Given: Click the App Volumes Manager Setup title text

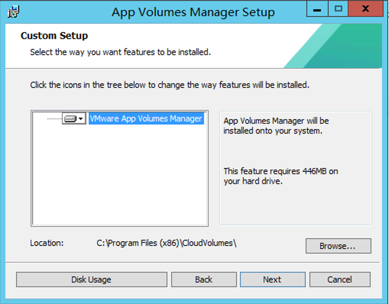Looking at the screenshot, I should 193,12.
